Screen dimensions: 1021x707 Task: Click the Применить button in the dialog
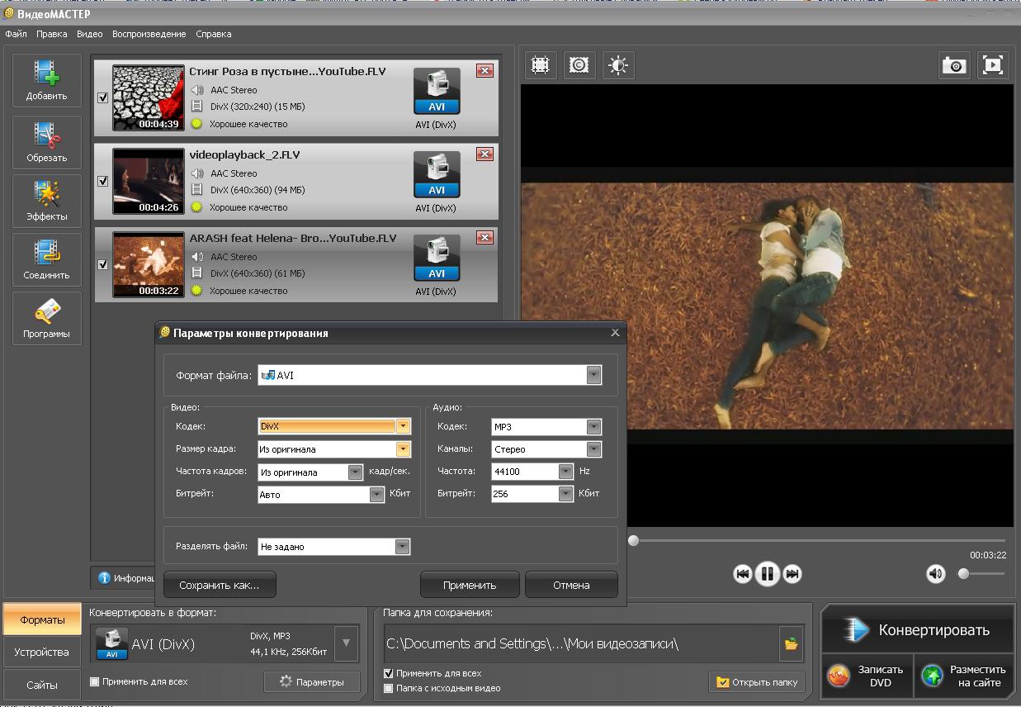(x=470, y=585)
